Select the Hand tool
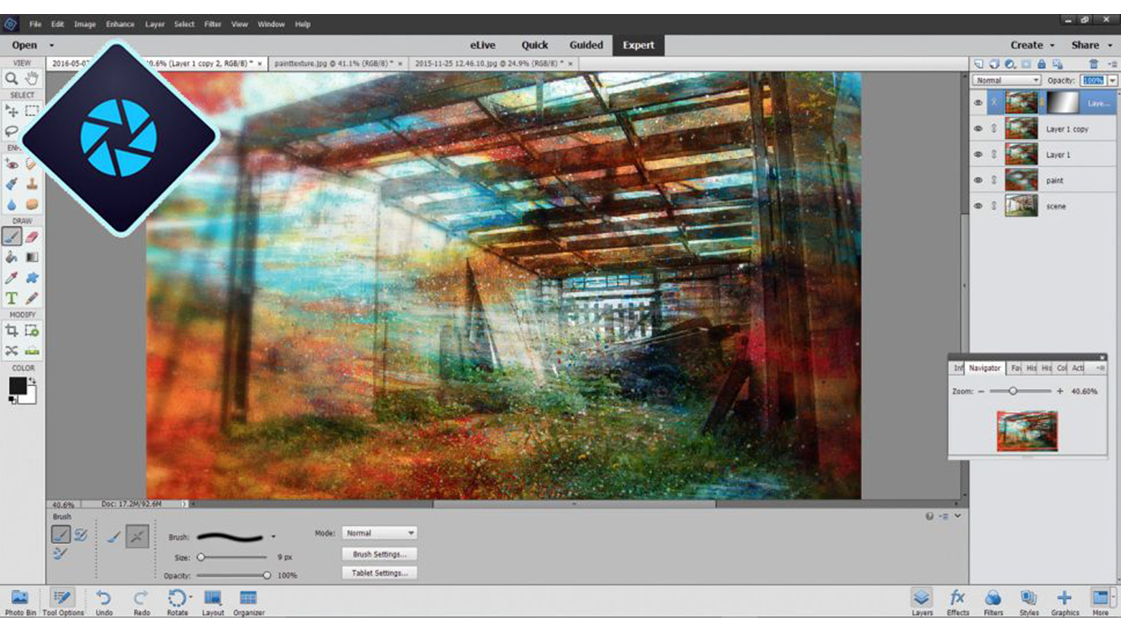 [x=32, y=78]
